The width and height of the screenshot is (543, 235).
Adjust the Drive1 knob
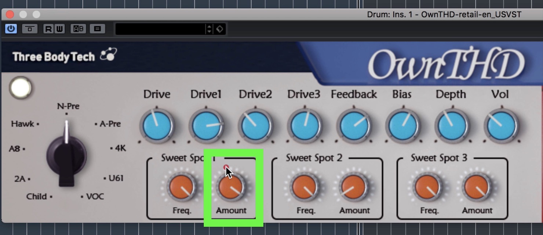click(206, 126)
